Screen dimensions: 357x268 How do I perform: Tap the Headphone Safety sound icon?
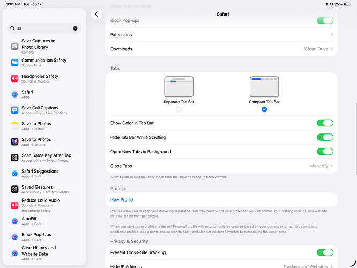tap(14, 79)
